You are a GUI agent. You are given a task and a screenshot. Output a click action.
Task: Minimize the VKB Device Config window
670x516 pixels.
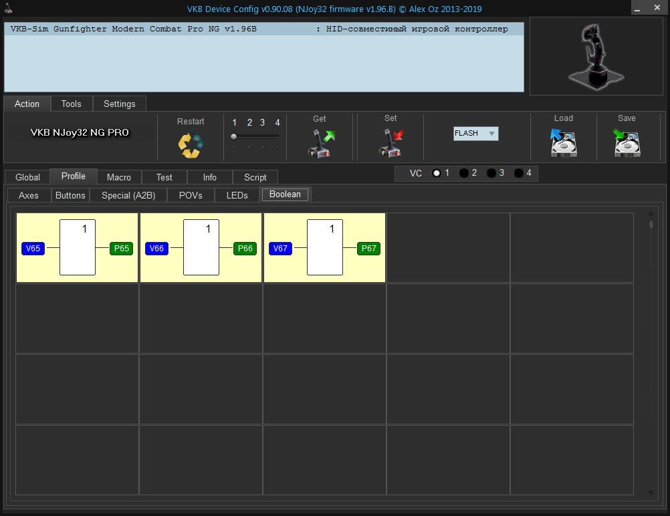coord(637,8)
